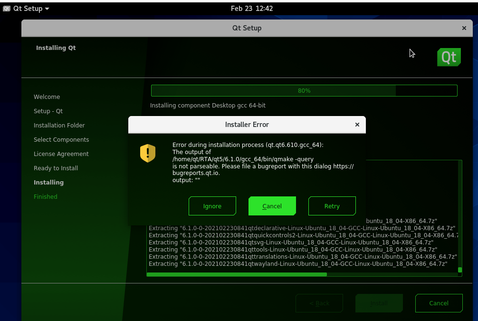The image size is (478, 321).
Task: Click the qtquickcontrols2 extracting log line
Action: point(303,235)
